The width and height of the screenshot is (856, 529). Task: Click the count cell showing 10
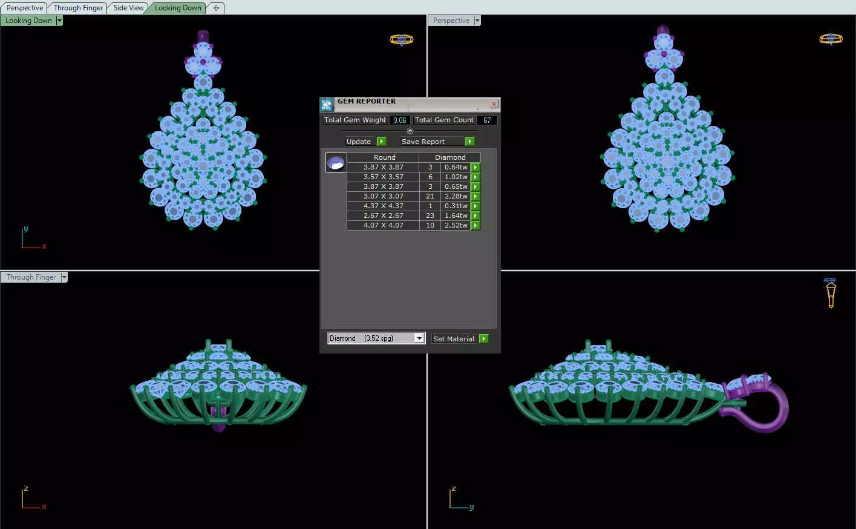430,226
